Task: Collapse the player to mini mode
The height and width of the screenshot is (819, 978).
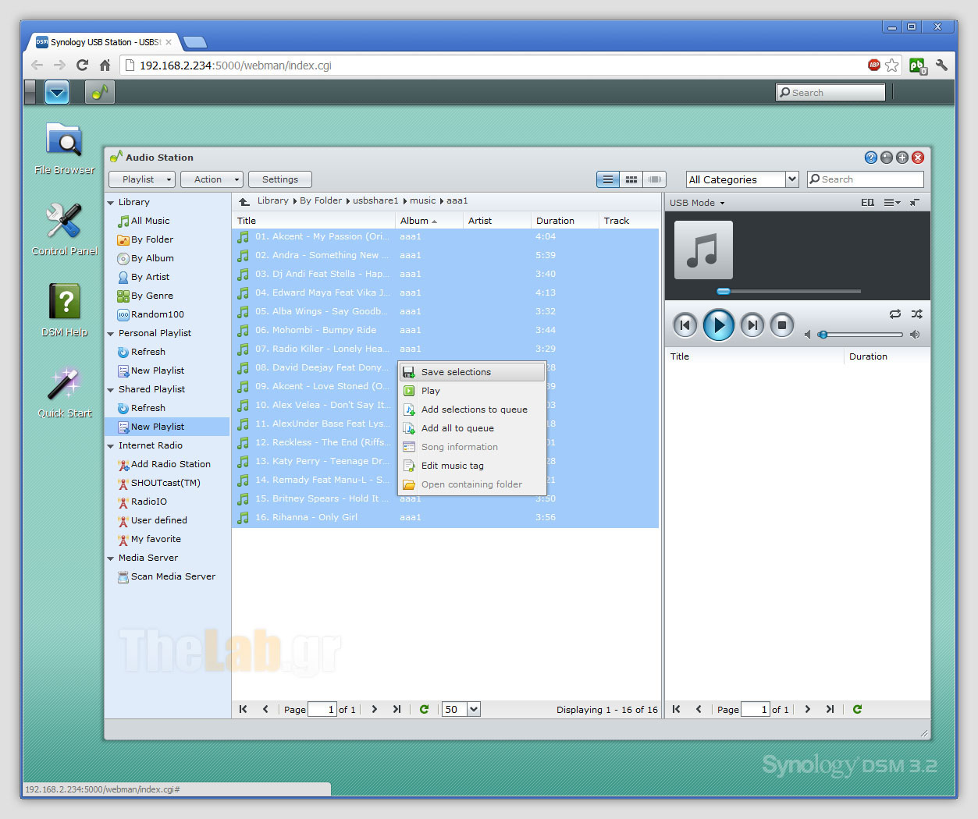Action: pyautogui.click(x=915, y=203)
